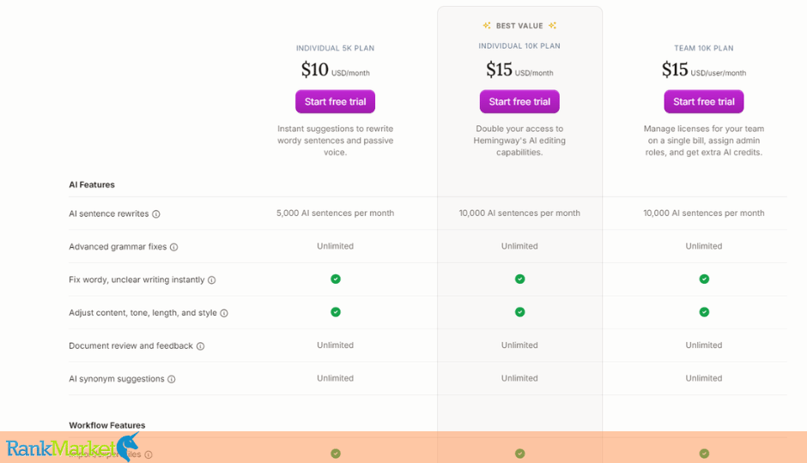The height and width of the screenshot is (463, 807).
Task: Click the 'Advanced grammar fixes' feature label
Action: tap(118, 247)
